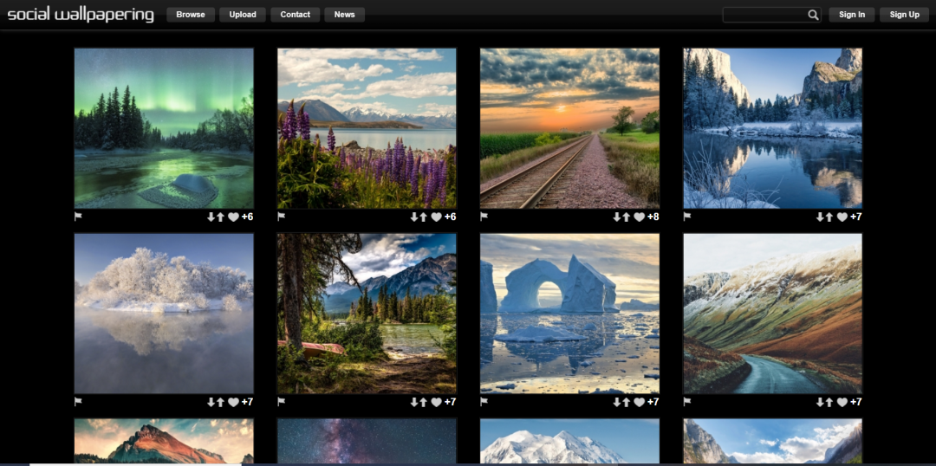Upvote the forest lake canoe wallpaper

point(423,402)
